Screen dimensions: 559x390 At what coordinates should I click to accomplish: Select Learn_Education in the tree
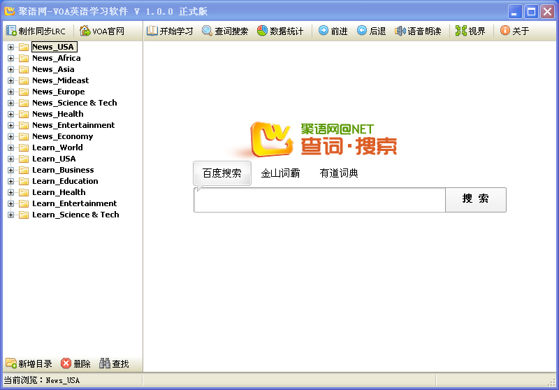click(x=65, y=181)
